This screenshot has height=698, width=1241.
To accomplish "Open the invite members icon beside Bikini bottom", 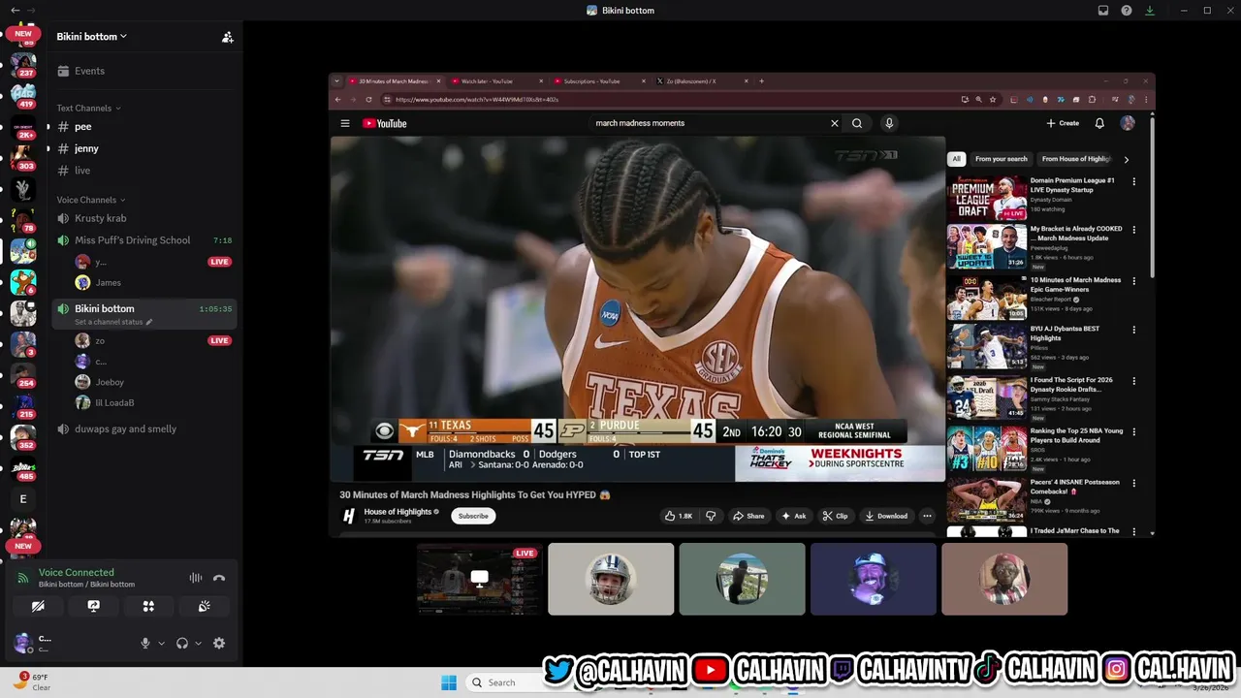I will pos(228,37).
